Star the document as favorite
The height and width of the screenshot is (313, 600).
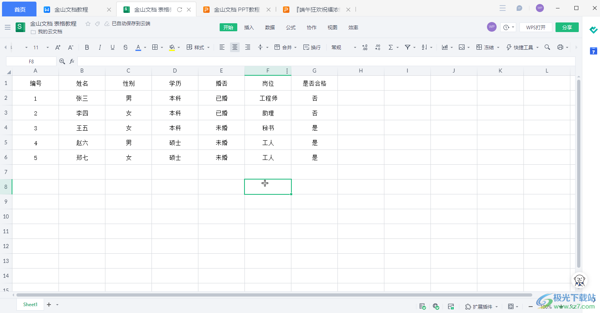[88, 24]
